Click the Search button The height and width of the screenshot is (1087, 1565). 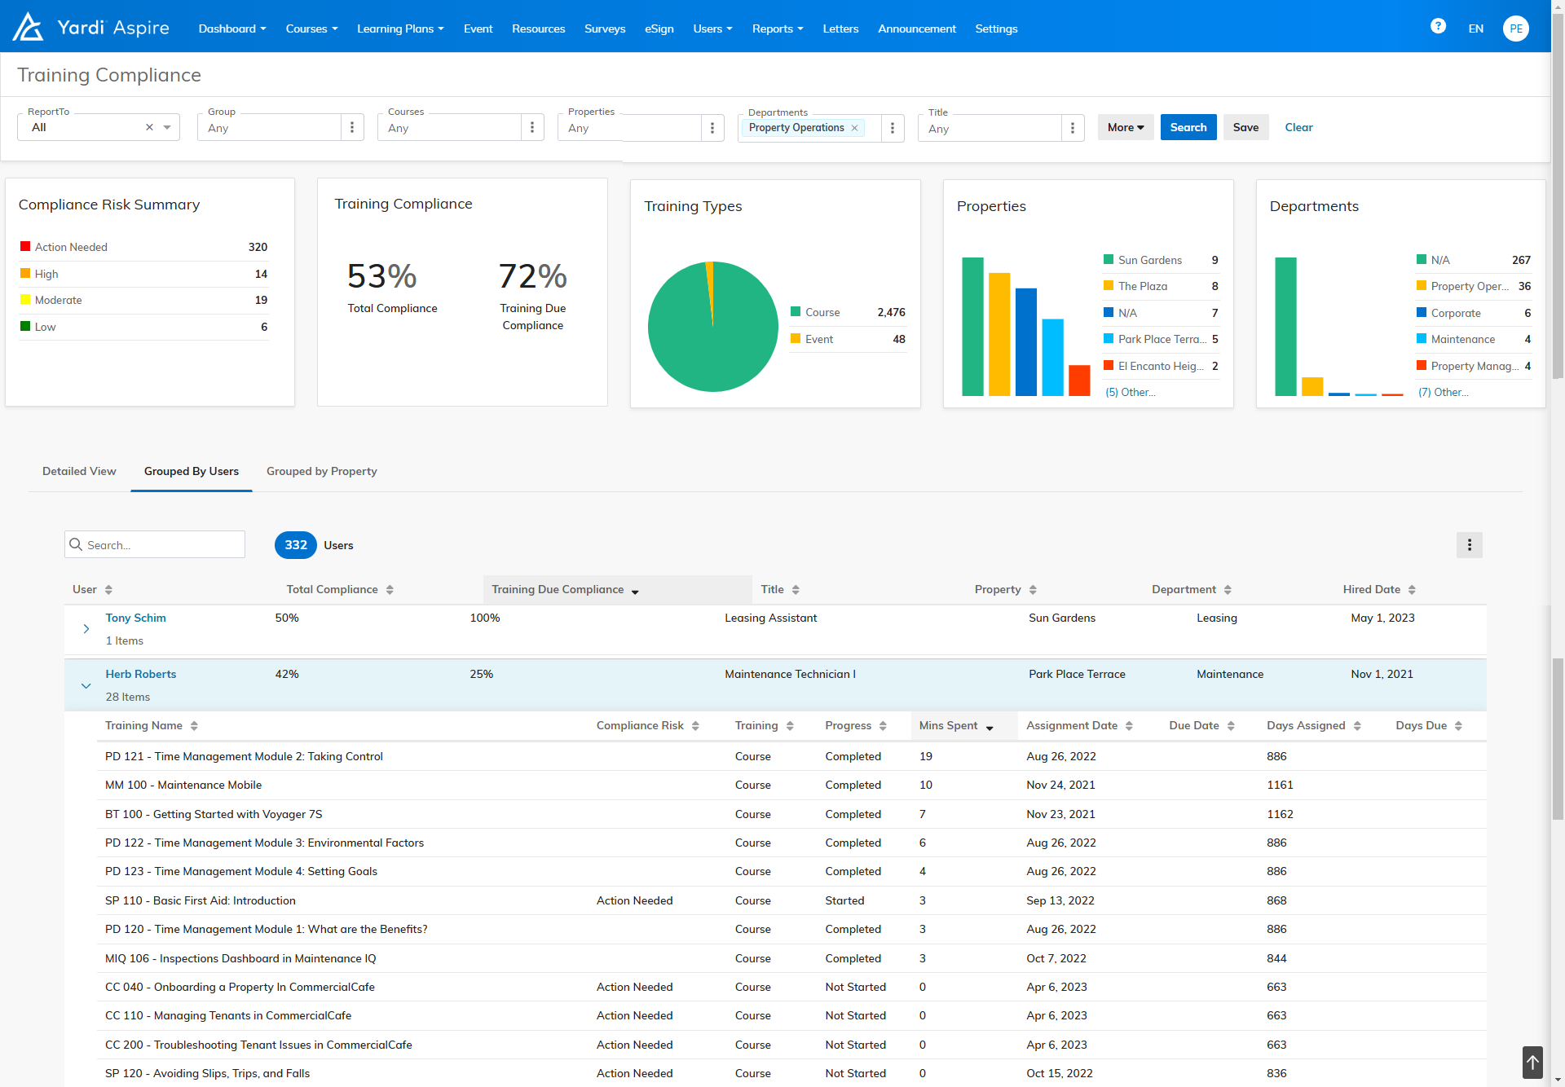point(1188,127)
